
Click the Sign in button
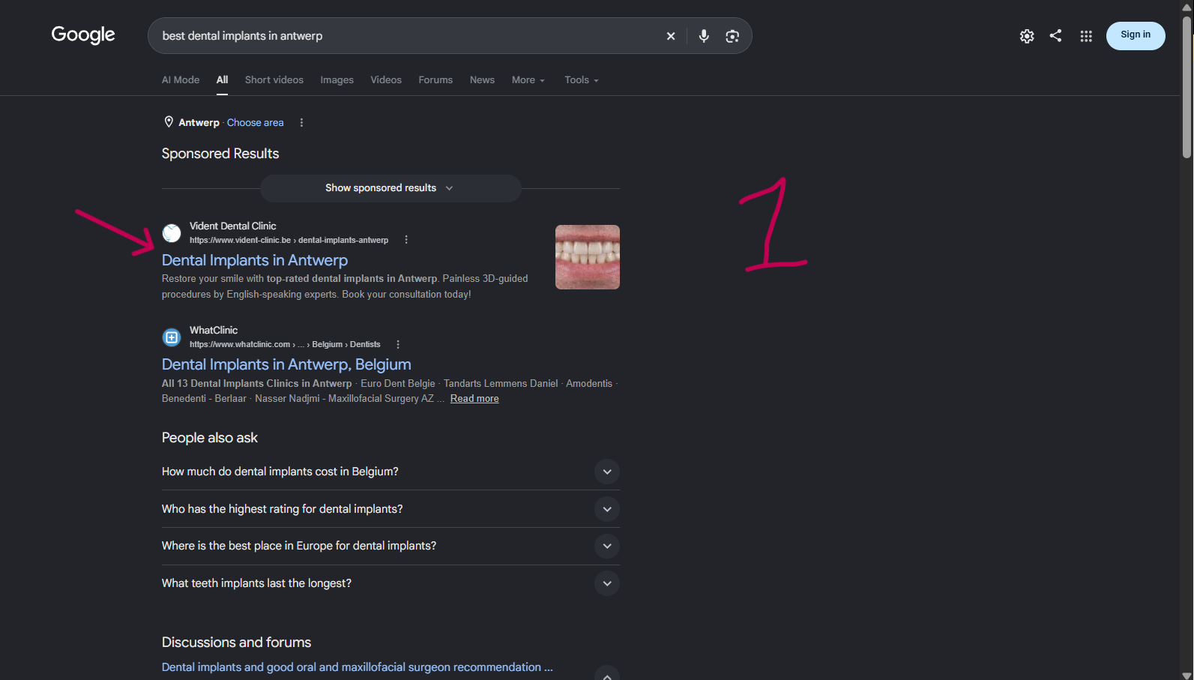(1136, 35)
